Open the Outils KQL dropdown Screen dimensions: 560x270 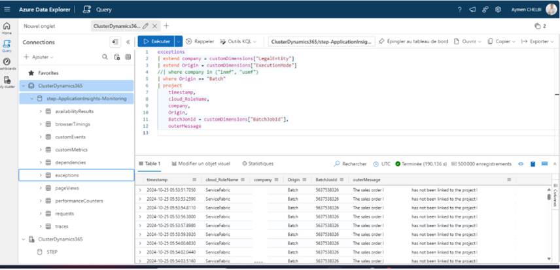coord(238,41)
